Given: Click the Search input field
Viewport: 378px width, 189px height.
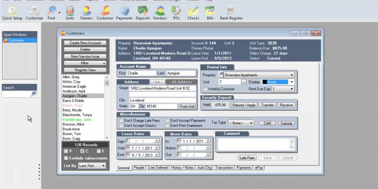Looking at the screenshot, I should pyautogui.click(x=17, y=94).
